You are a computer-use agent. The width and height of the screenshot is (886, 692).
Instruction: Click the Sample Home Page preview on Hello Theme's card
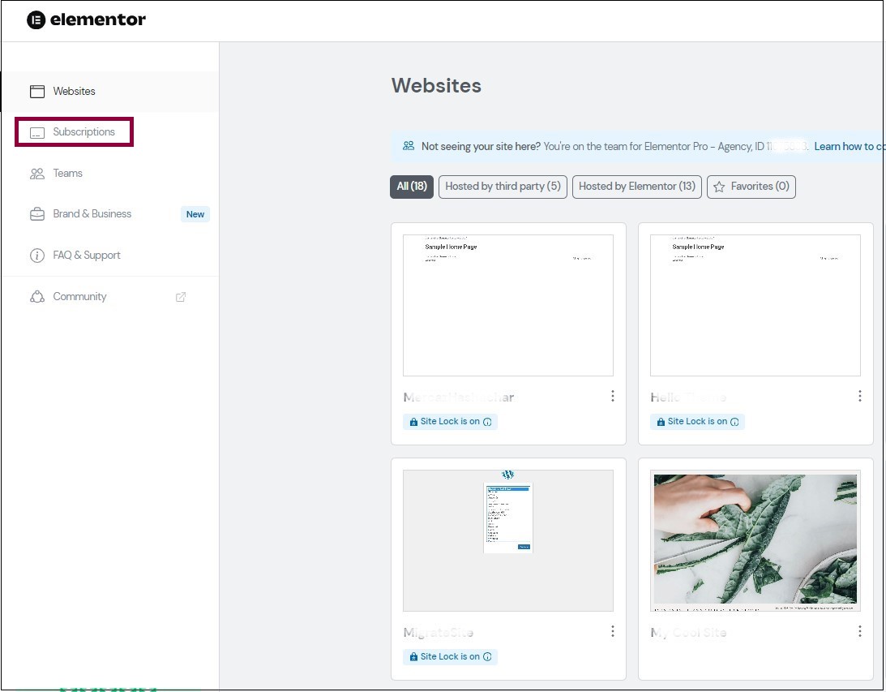pos(755,305)
